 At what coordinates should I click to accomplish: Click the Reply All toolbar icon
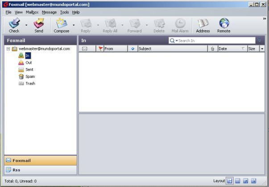(x=110, y=23)
